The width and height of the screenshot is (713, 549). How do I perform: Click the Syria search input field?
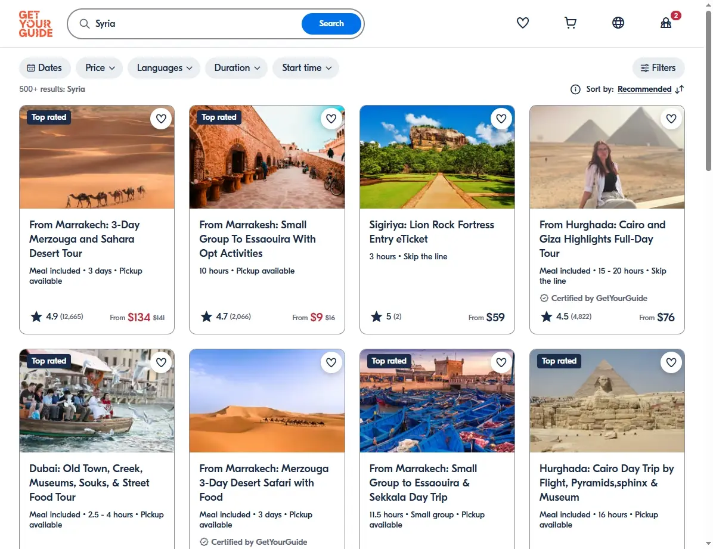[x=196, y=24]
